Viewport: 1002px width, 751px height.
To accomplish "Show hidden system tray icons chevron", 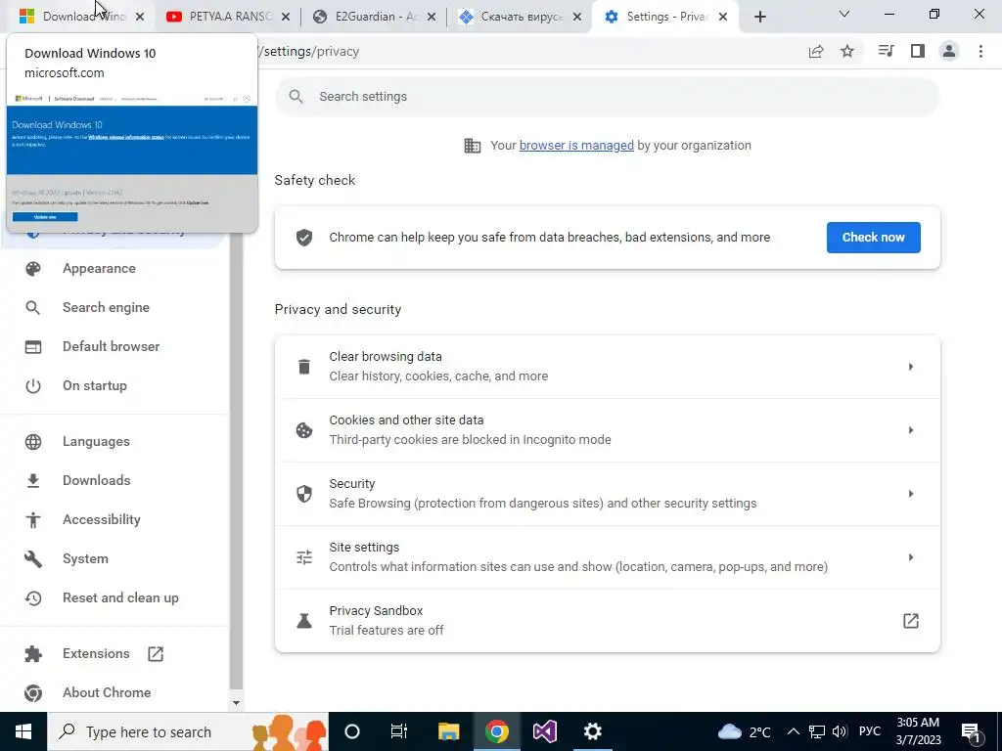I will tap(793, 731).
